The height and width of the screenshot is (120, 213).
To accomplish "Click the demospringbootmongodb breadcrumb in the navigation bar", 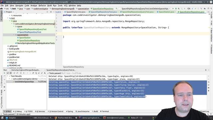I will click(x=63, y=9).
